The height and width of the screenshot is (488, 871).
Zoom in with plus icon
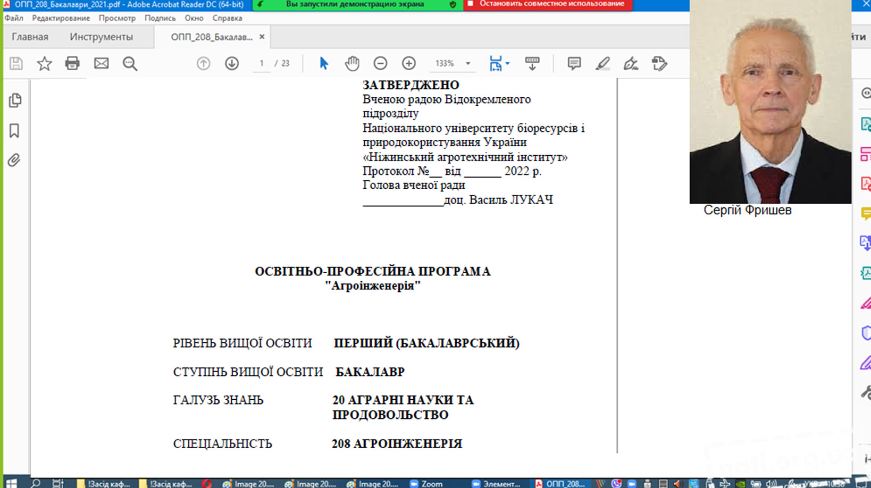[408, 64]
